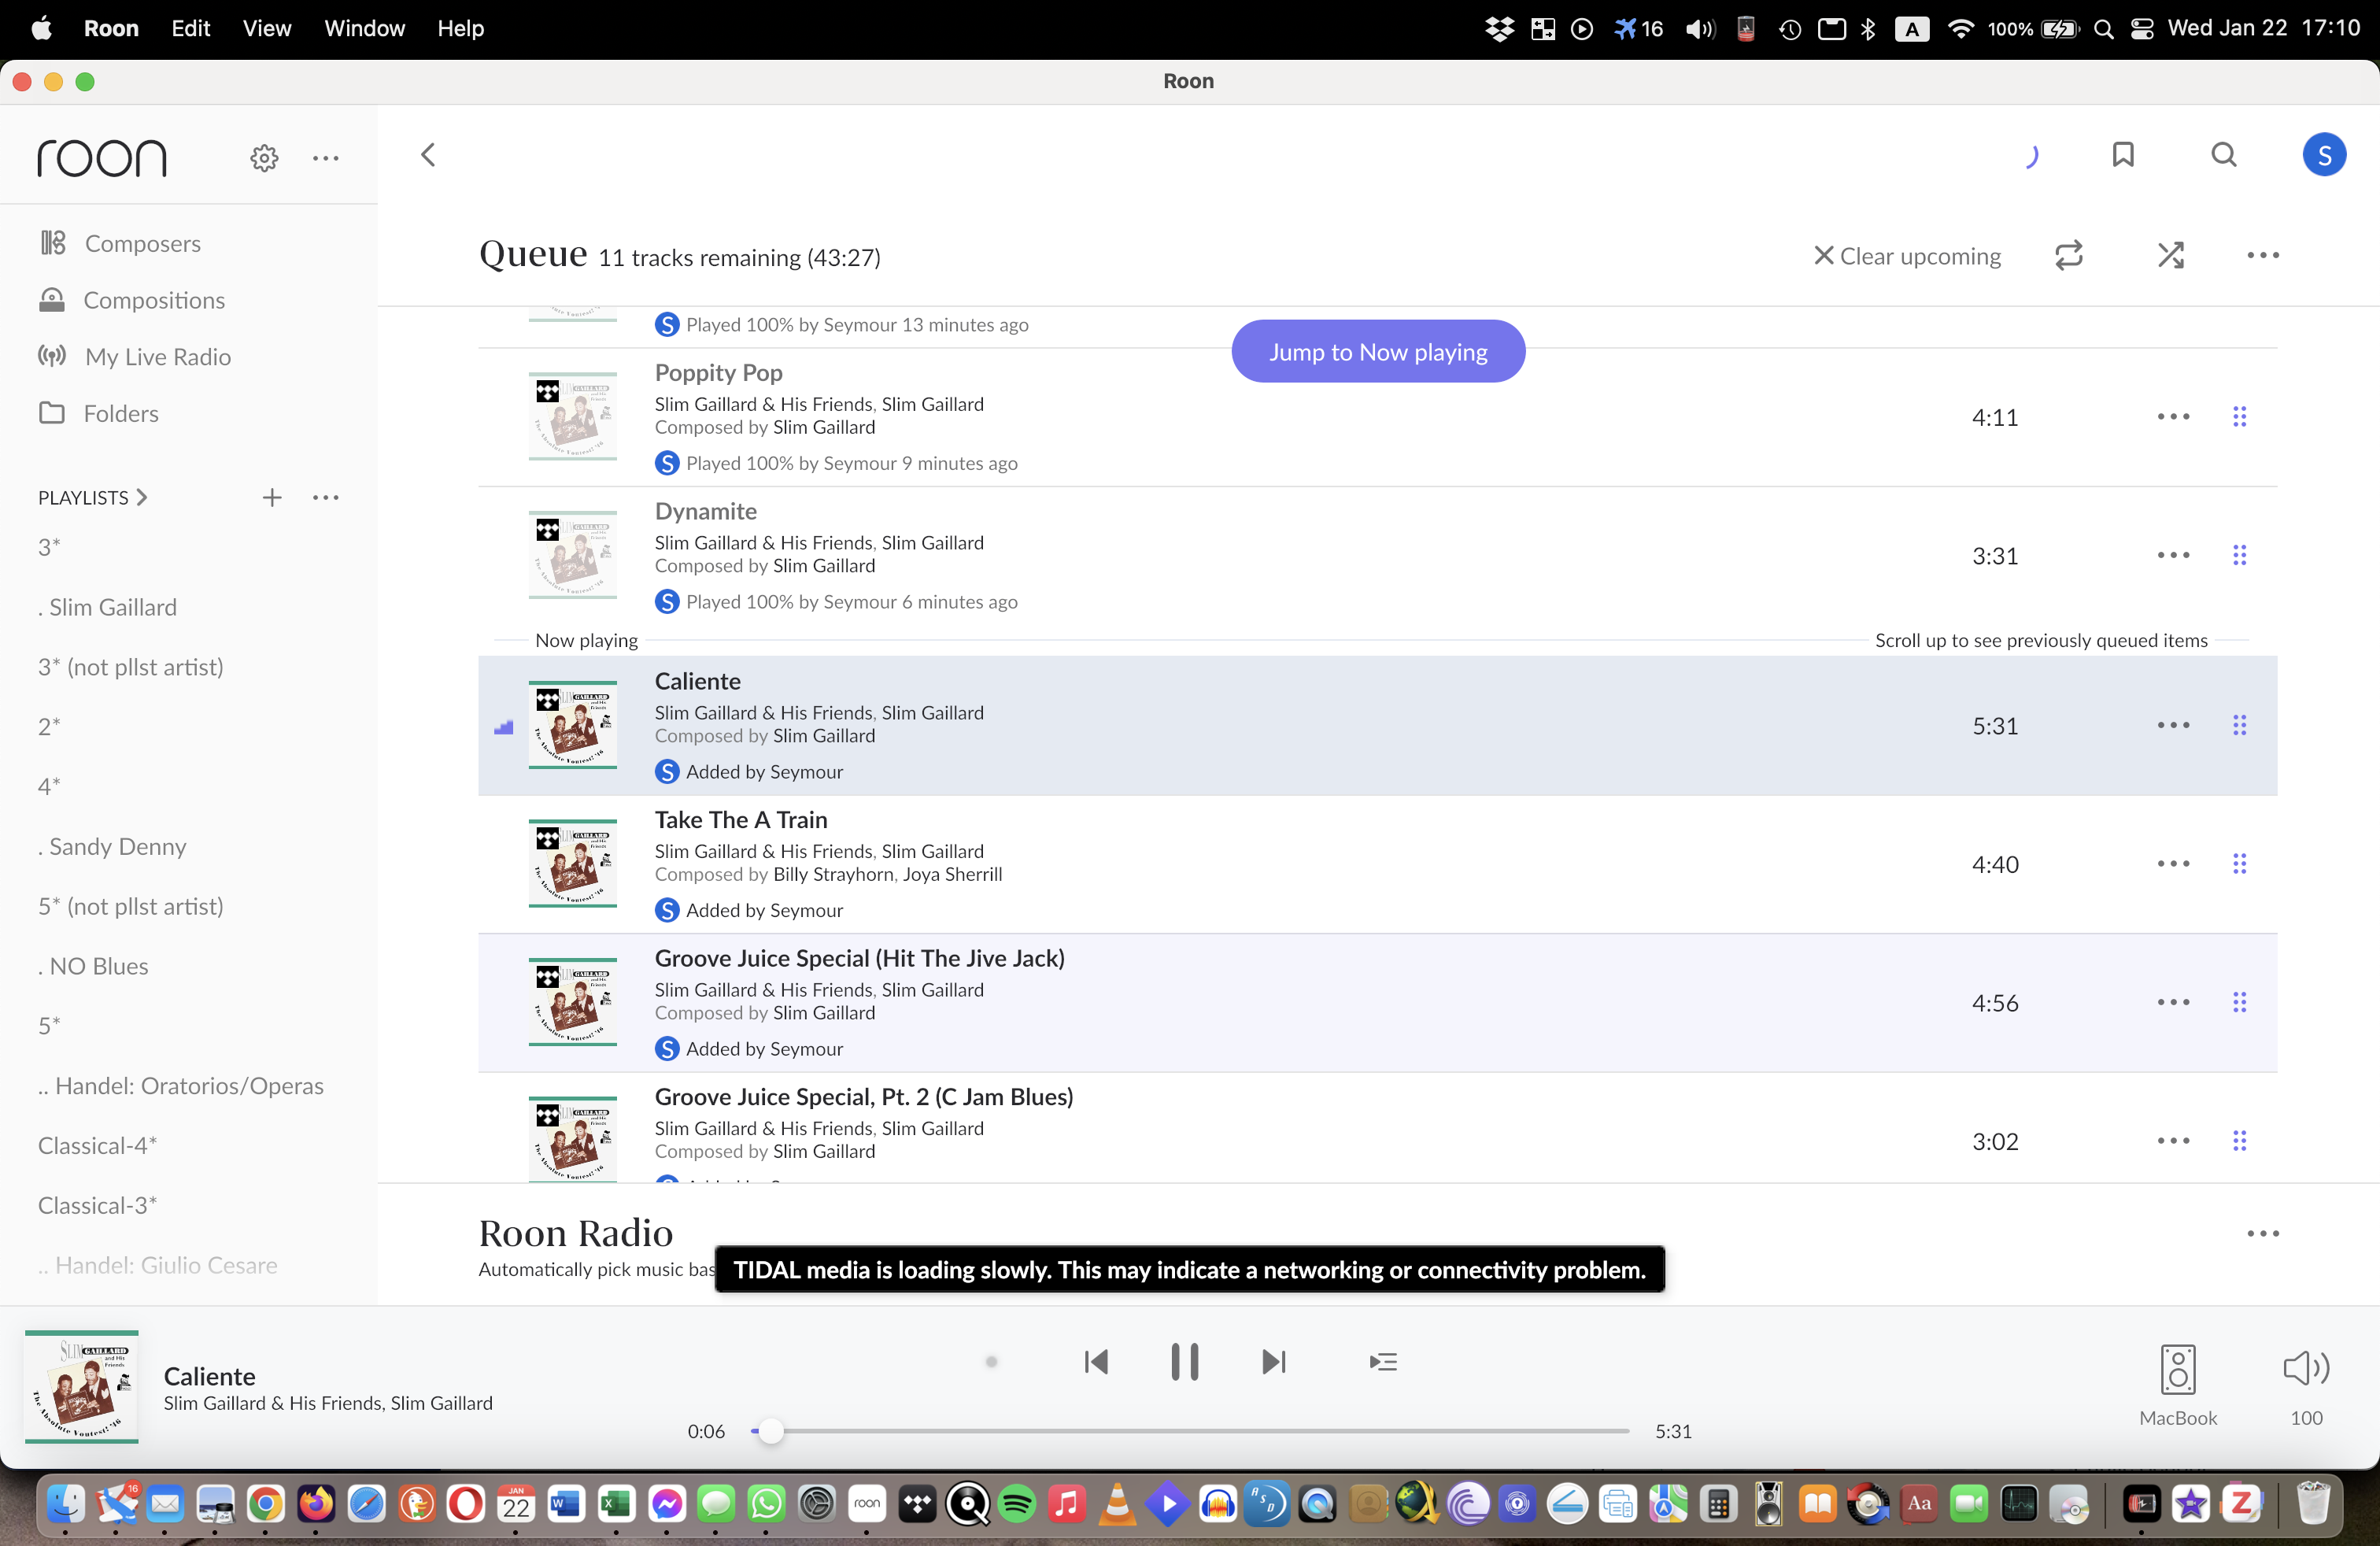This screenshot has height=1546, width=2380.
Task: Open composer Joya Sherrill link
Action: [952, 874]
